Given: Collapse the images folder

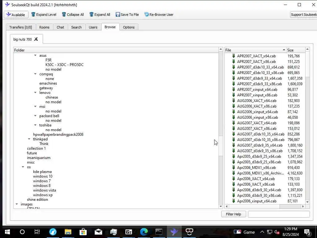Looking at the screenshot, I should coord(17,204).
